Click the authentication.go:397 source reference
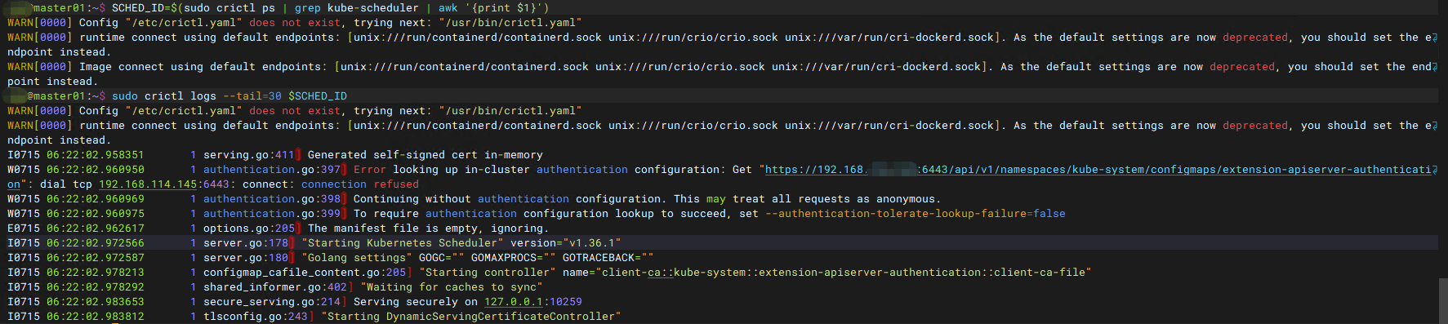 (272, 170)
